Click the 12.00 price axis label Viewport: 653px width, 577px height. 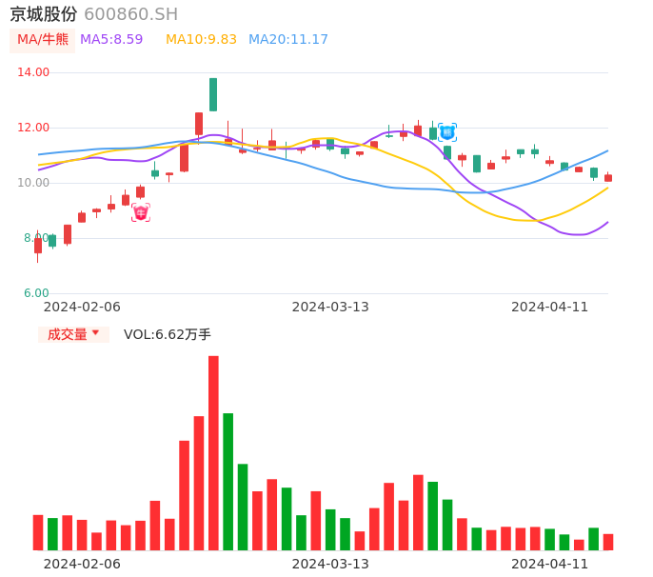(x=33, y=128)
